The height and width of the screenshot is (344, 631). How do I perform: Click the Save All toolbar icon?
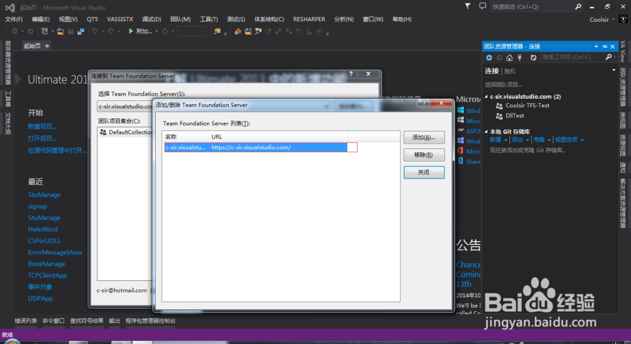point(81,32)
